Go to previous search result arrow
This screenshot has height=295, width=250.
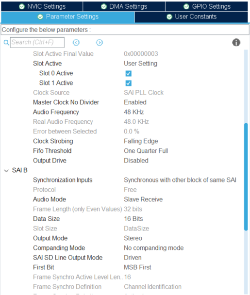point(76,43)
